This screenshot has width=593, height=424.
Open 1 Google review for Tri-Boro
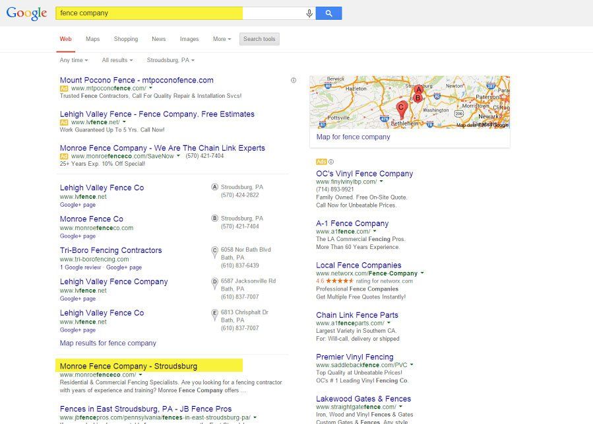point(80,267)
